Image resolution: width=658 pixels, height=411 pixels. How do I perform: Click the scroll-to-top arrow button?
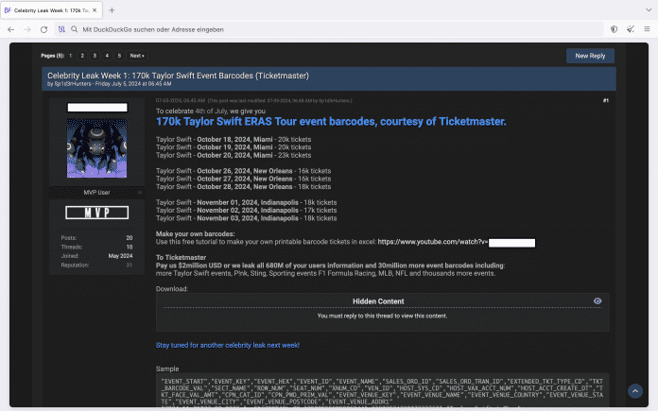click(x=635, y=391)
